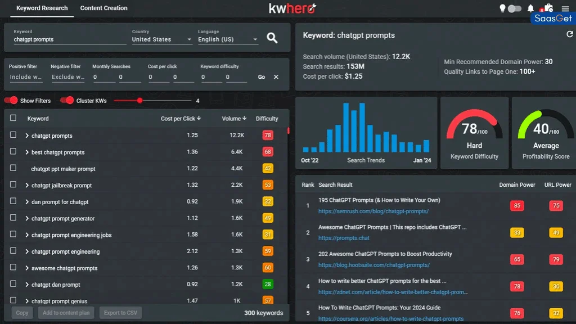Click the Difficulty column header

(267, 119)
